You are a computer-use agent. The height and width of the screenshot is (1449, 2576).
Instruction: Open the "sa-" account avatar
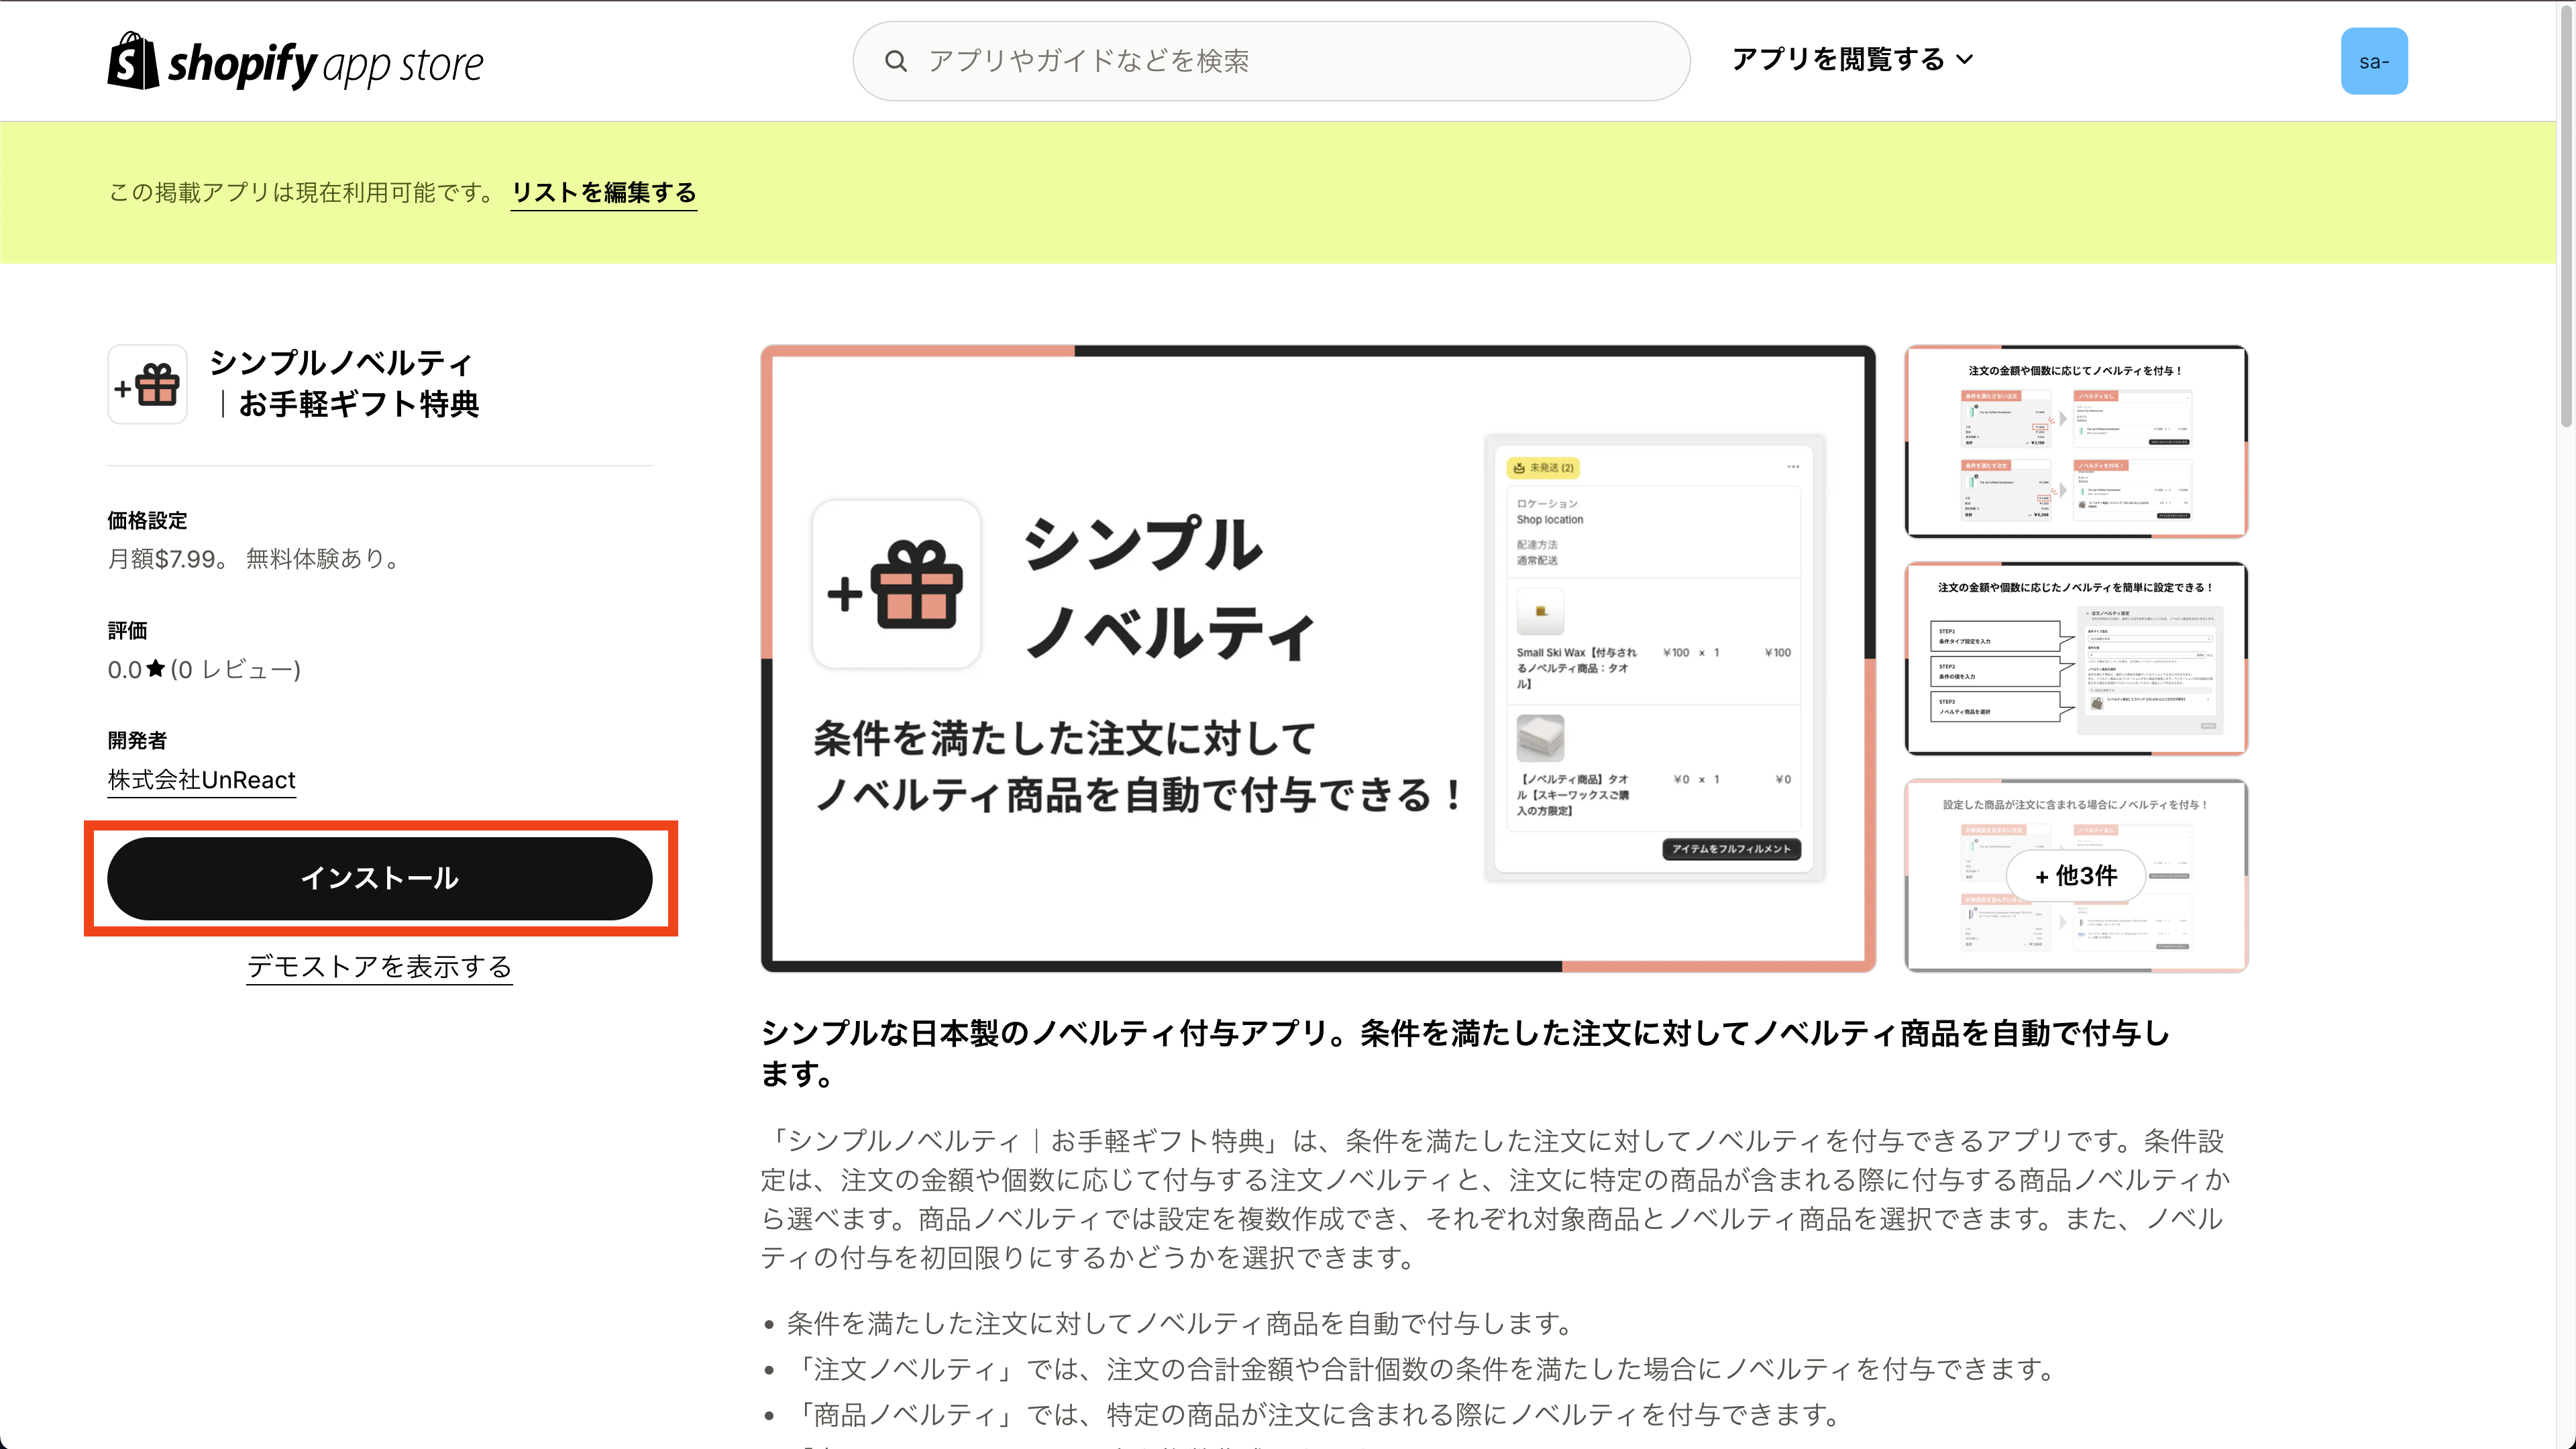coord(2374,60)
